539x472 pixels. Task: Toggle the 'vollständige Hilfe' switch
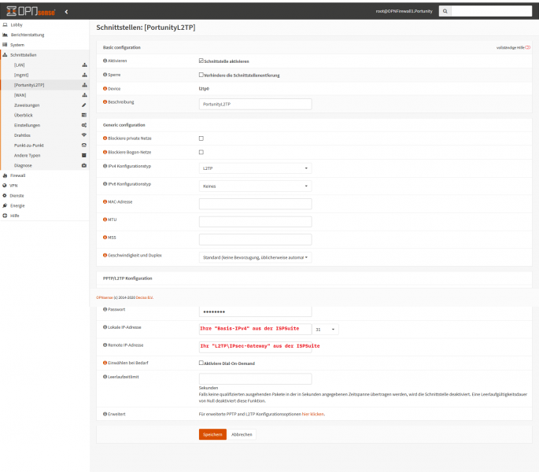[526, 48]
